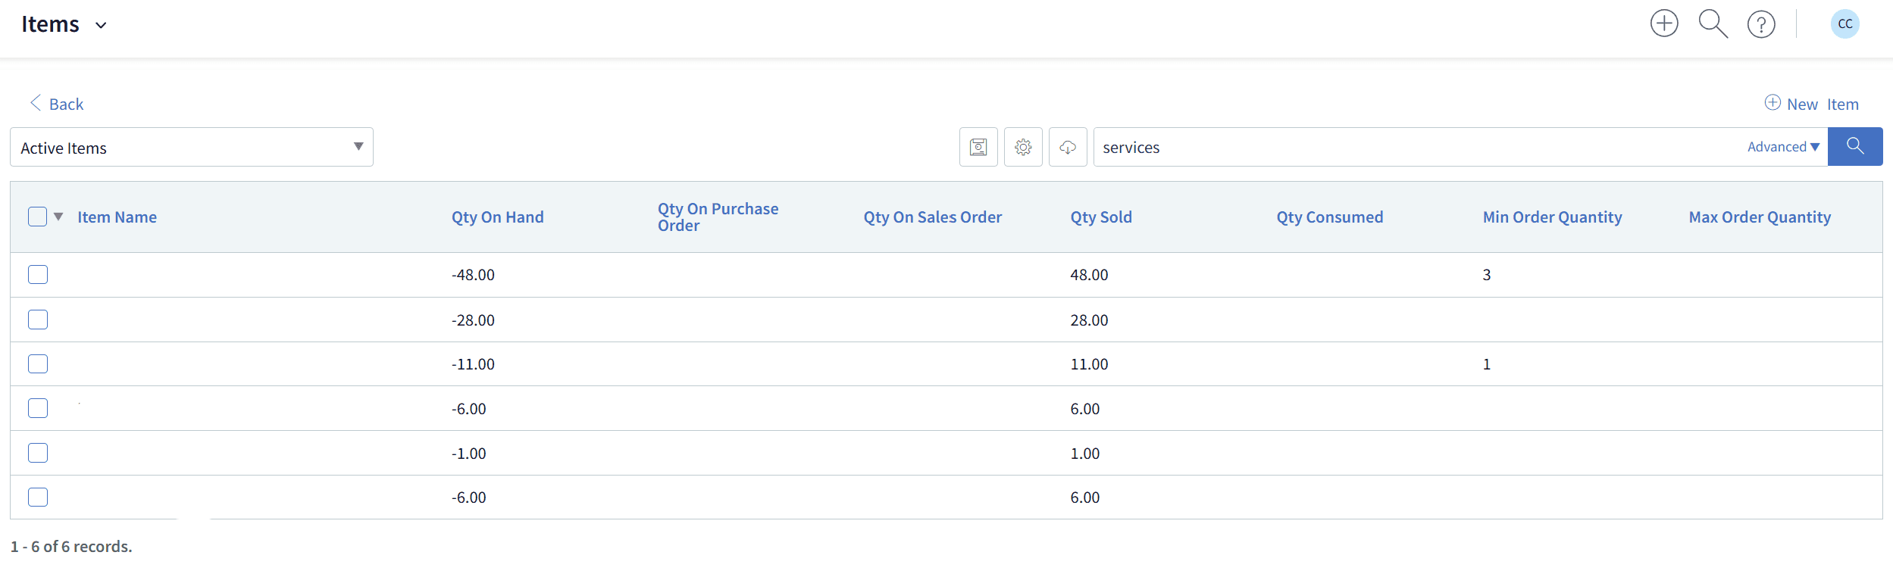
Task: Check the row with -28.00 on hand
Action: [x=38, y=320]
